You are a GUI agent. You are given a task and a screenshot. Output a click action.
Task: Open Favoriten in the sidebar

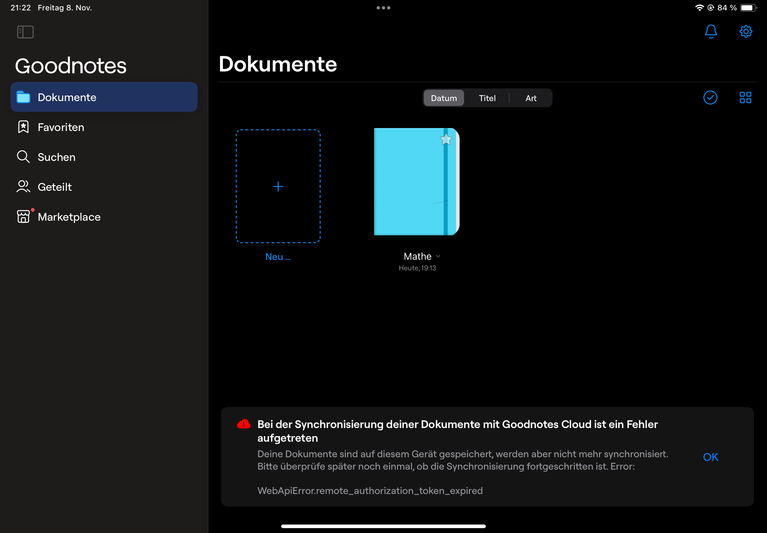pyautogui.click(x=104, y=127)
